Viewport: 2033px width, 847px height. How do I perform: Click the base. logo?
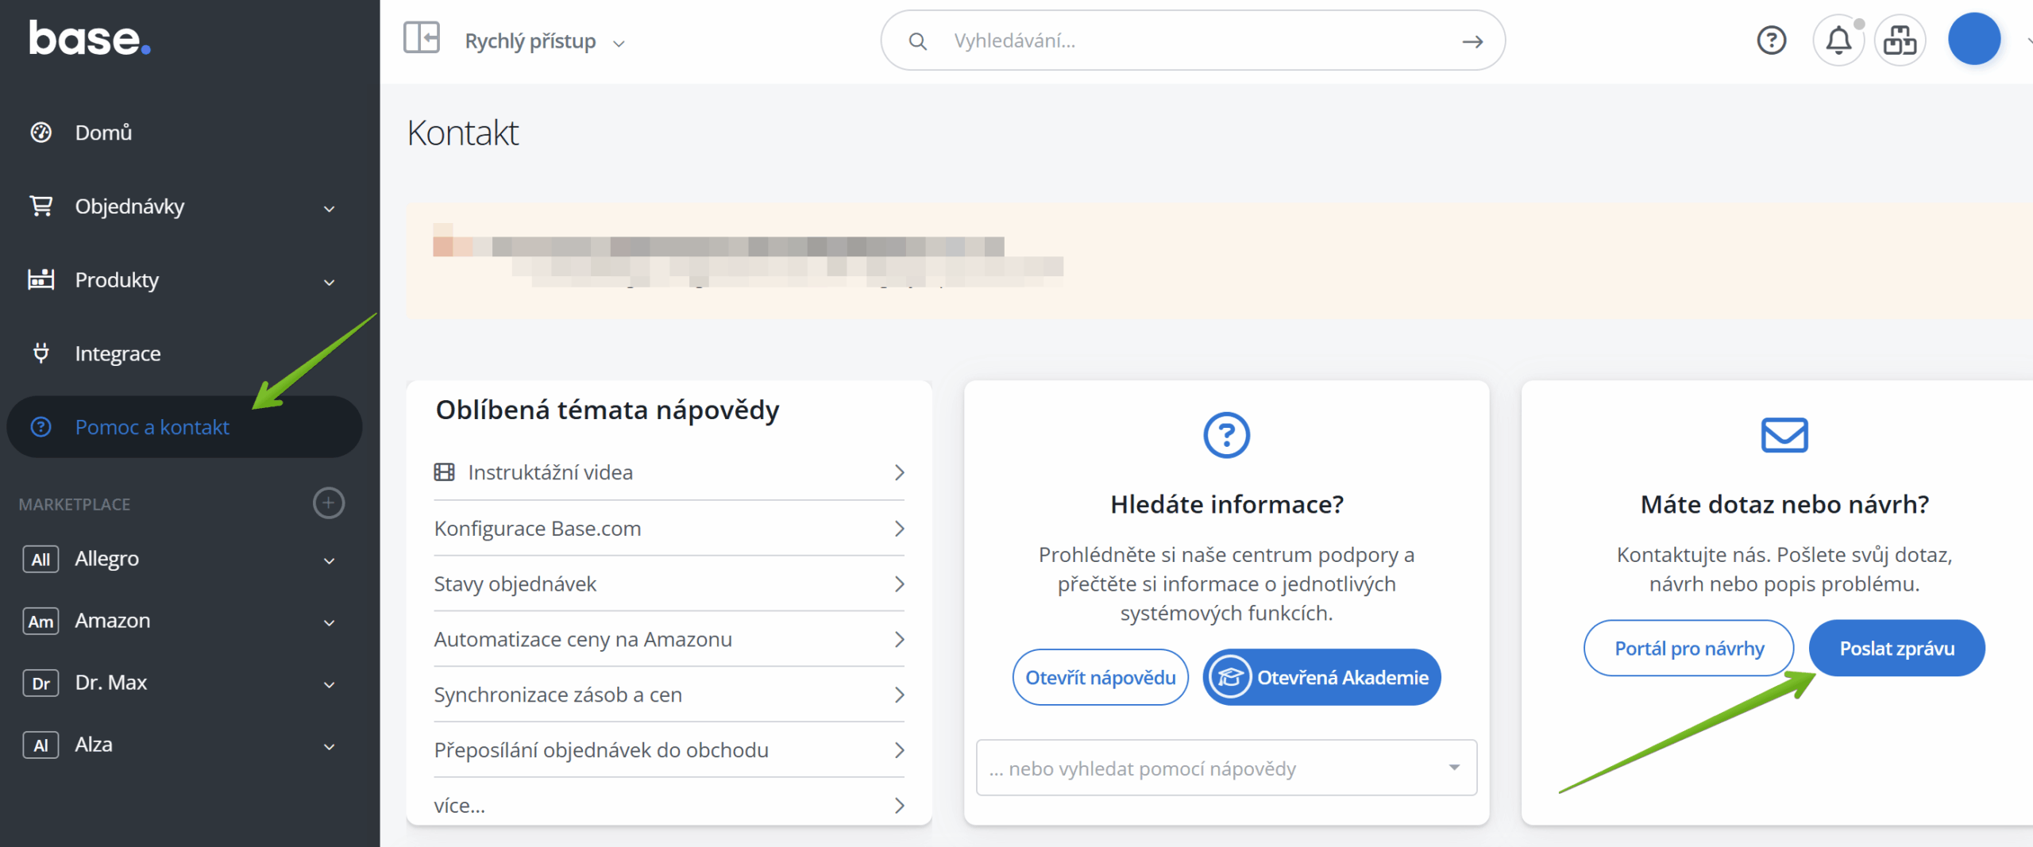89,39
